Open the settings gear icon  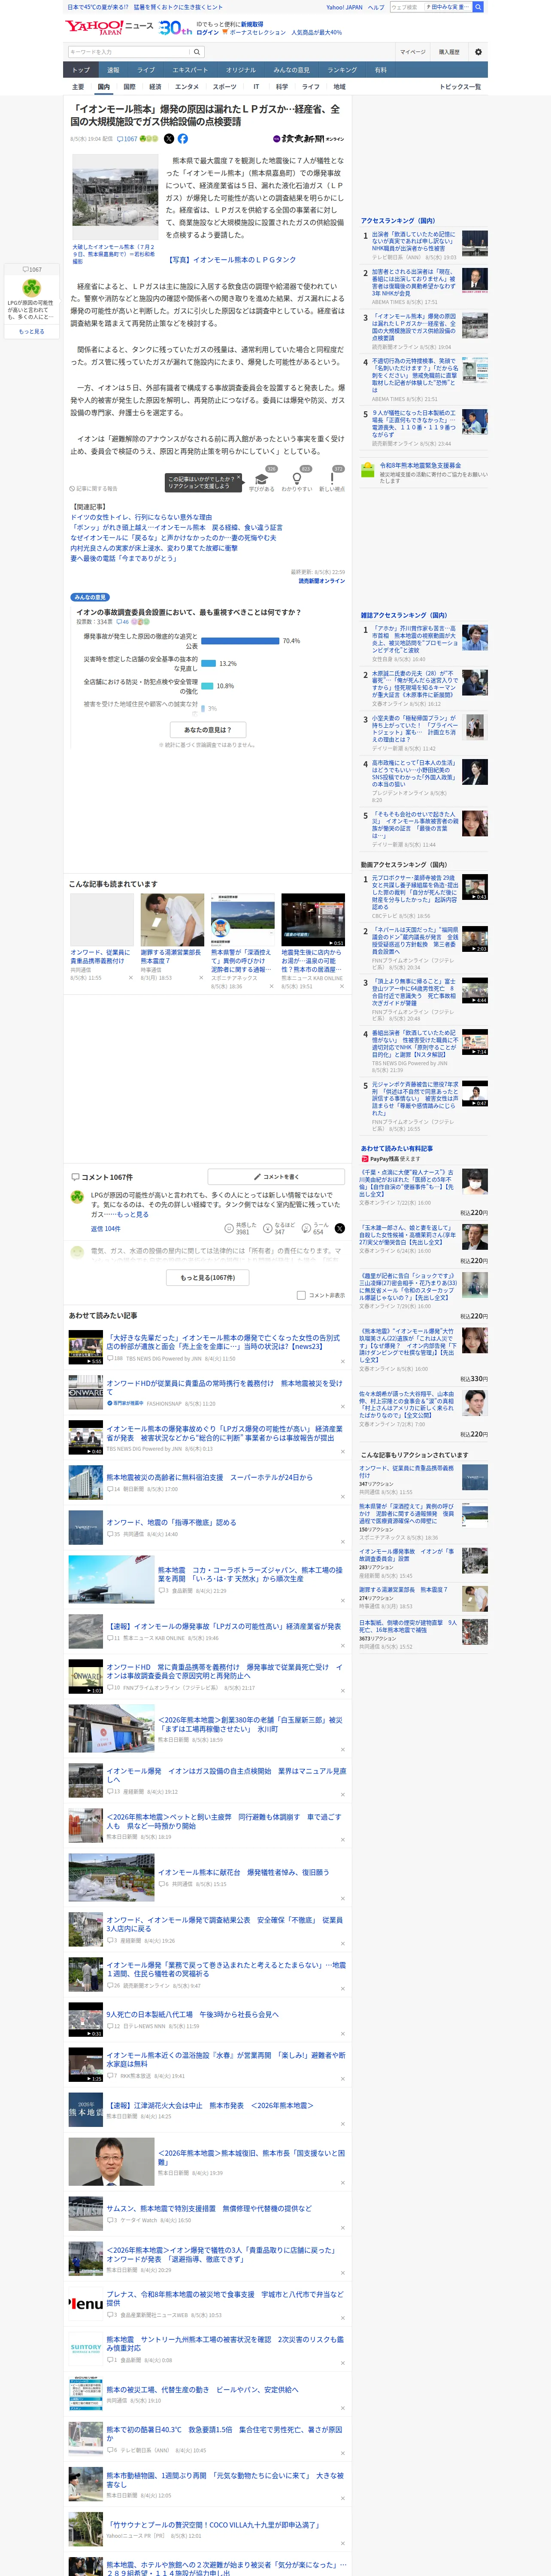478,52
